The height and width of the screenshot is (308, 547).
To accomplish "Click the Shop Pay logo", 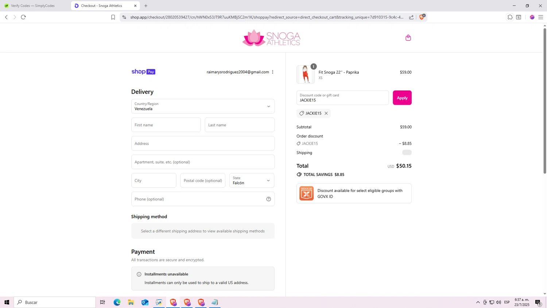I will pos(143,72).
